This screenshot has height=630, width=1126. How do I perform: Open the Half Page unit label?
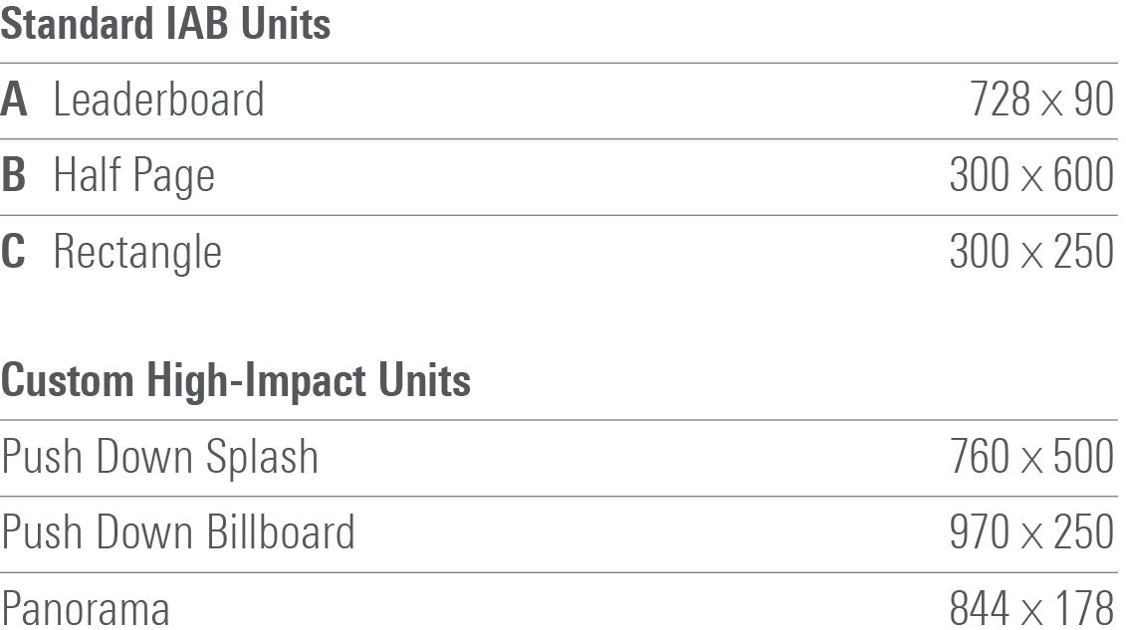coord(133,177)
